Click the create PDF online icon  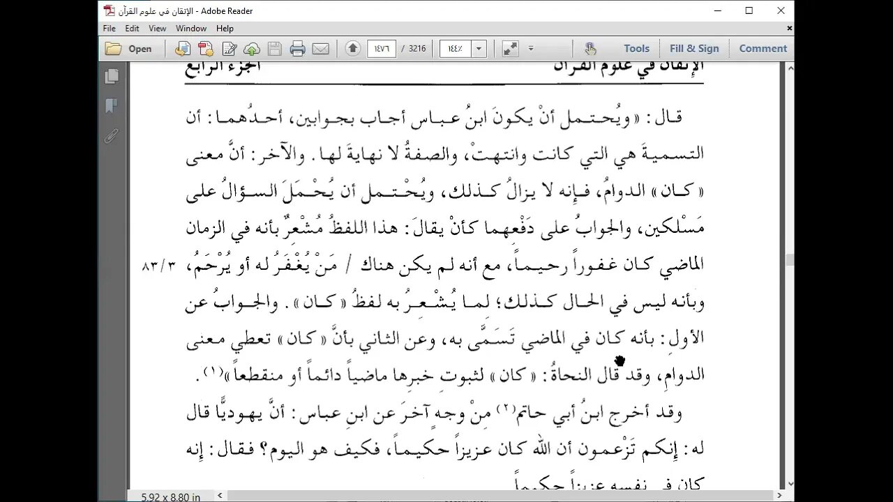206,49
